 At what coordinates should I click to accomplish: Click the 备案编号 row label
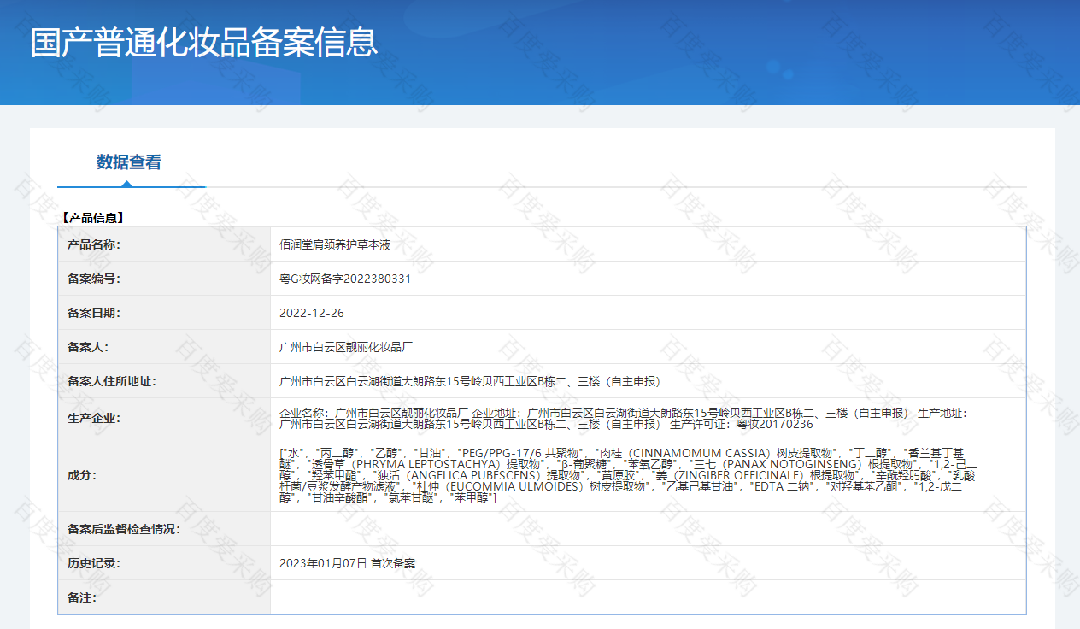click(x=94, y=279)
